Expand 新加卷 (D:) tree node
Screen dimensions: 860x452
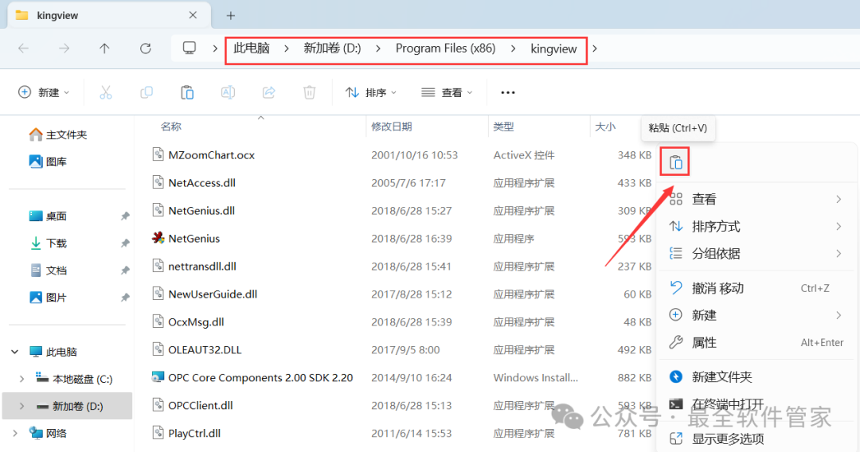click(22, 406)
